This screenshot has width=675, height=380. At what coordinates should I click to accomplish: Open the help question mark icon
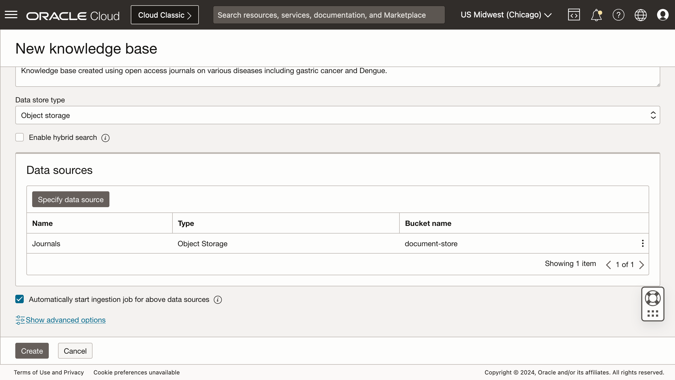pyautogui.click(x=618, y=15)
